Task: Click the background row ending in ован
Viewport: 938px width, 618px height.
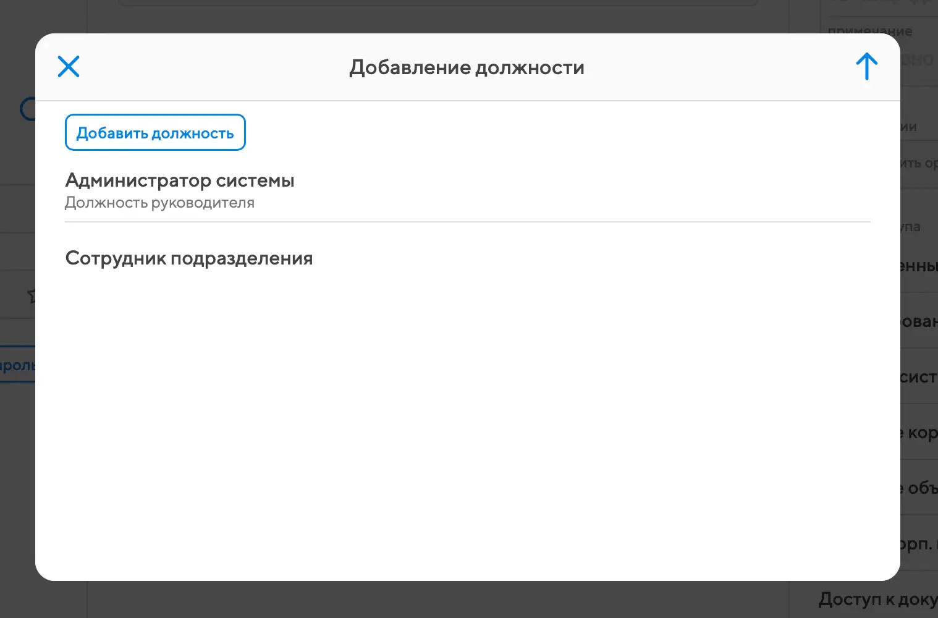Action: pos(919,321)
